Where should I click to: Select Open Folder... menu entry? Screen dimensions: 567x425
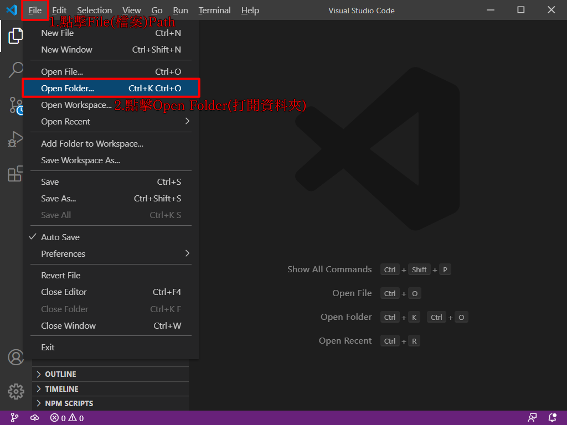tap(111, 88)
